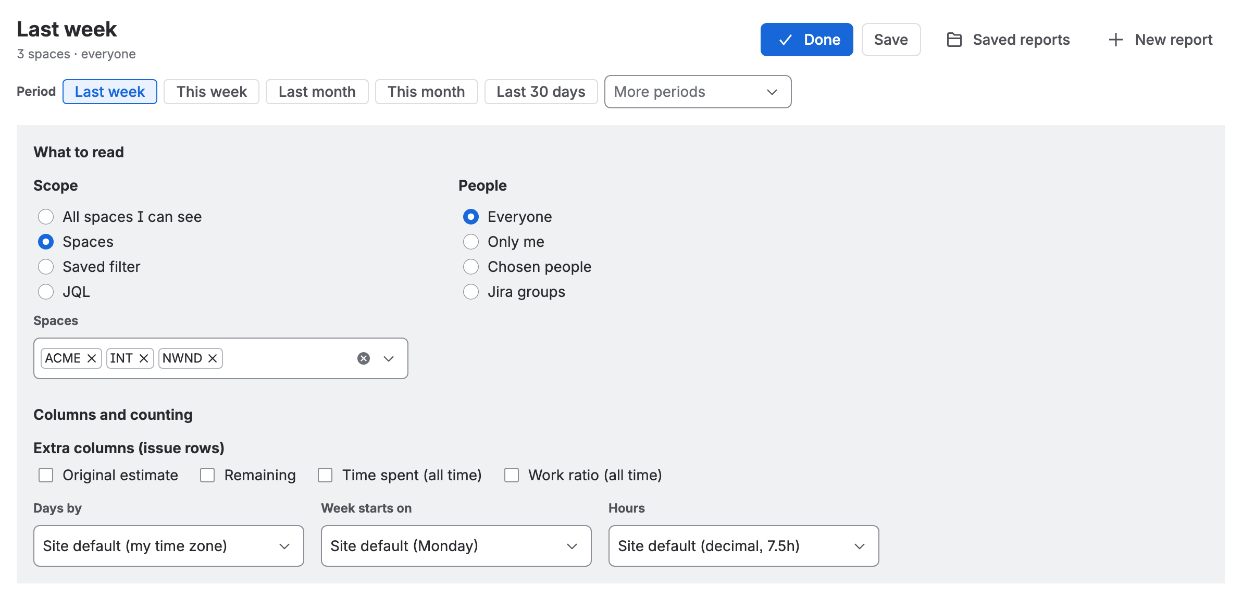1242x598 pixels.
Task: Select Only me under People
Action: click(x=471, y=242)
